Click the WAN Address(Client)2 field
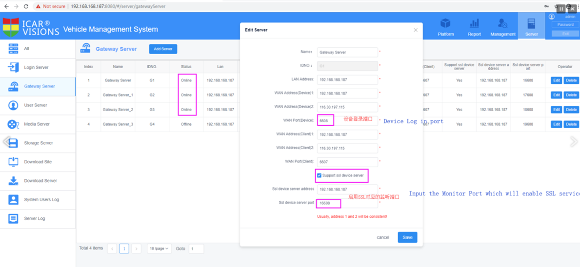580x267 pixels. tap(347, 148)
